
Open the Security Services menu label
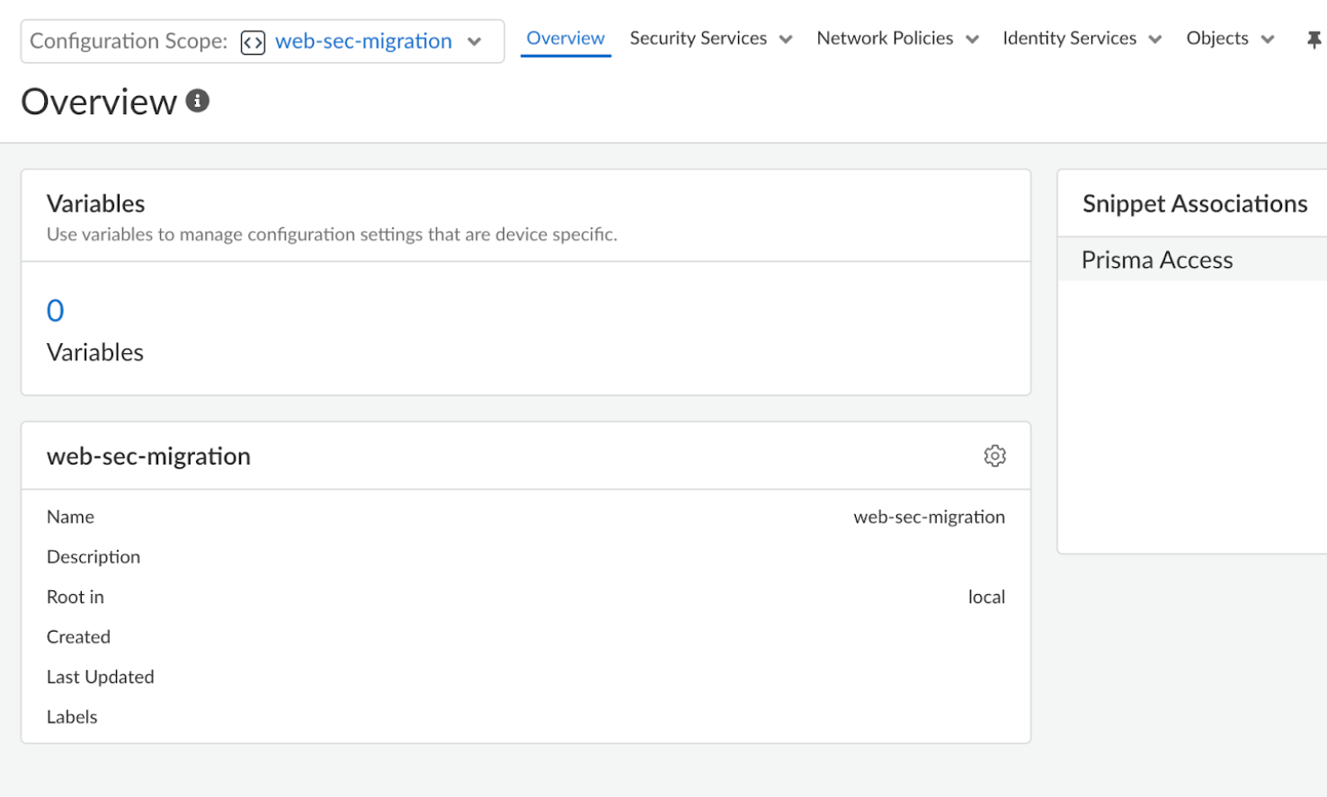698,39
